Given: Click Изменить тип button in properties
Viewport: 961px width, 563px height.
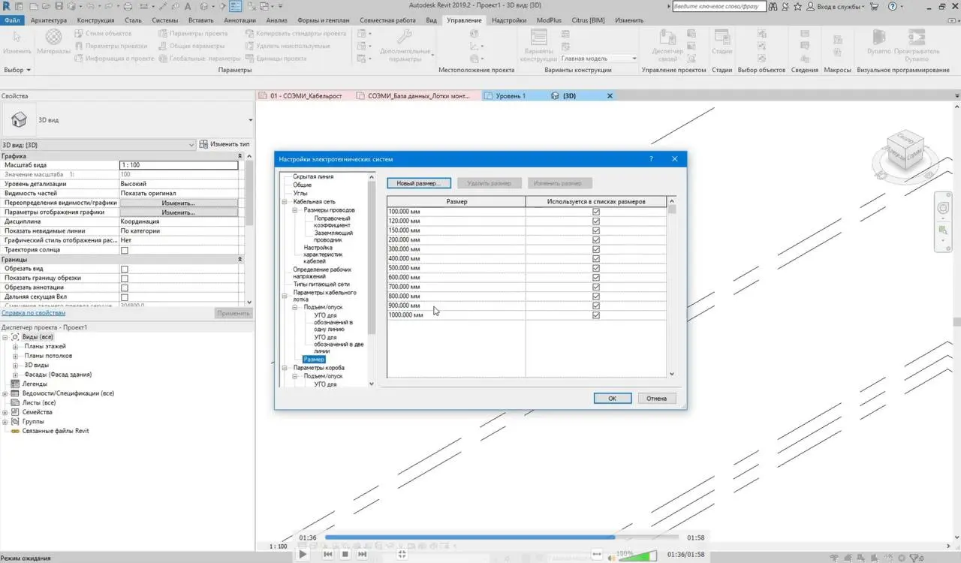Looking at the screenshot, I should tap(224, 144).
